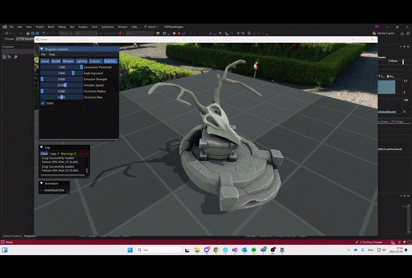Show hidden system tray icons
Screen dimensions: 412x278
(x=349, y=250)
